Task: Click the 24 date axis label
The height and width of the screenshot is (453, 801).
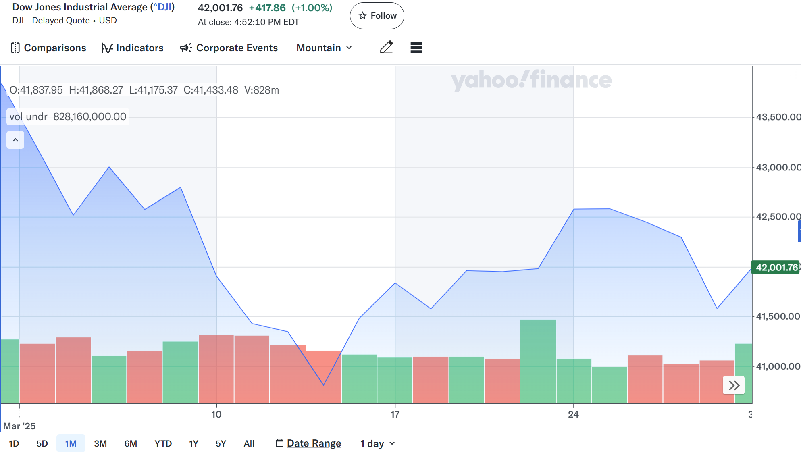Action: [x=573, y=414]
